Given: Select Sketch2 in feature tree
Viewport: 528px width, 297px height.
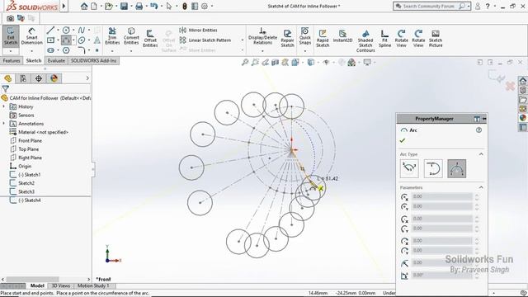Looking at the screenshot, I should click(26, 183).
